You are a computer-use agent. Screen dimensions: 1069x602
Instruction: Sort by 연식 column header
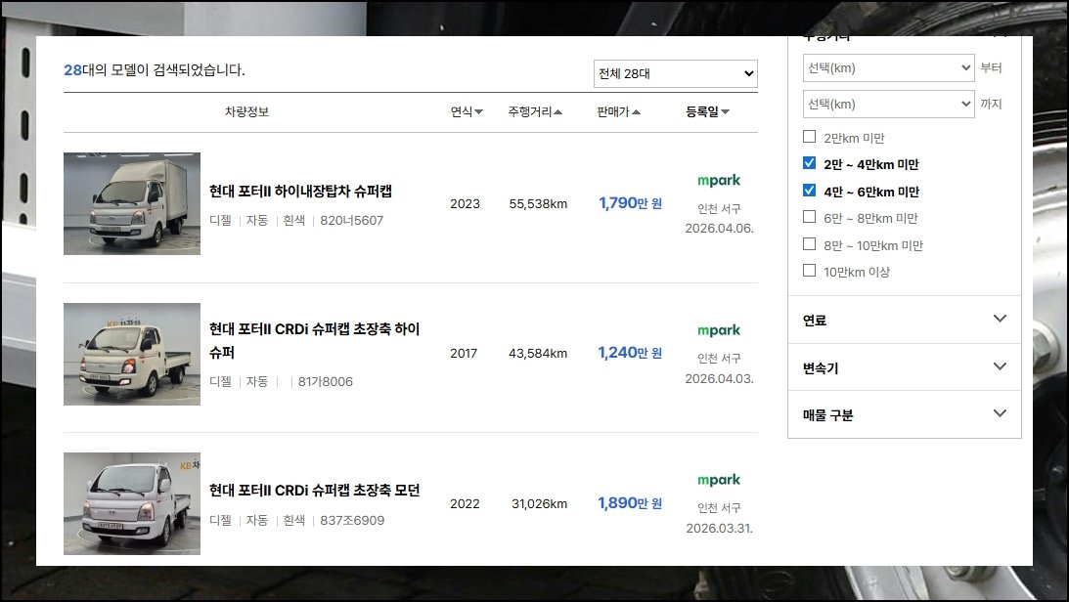pos(467,111)
